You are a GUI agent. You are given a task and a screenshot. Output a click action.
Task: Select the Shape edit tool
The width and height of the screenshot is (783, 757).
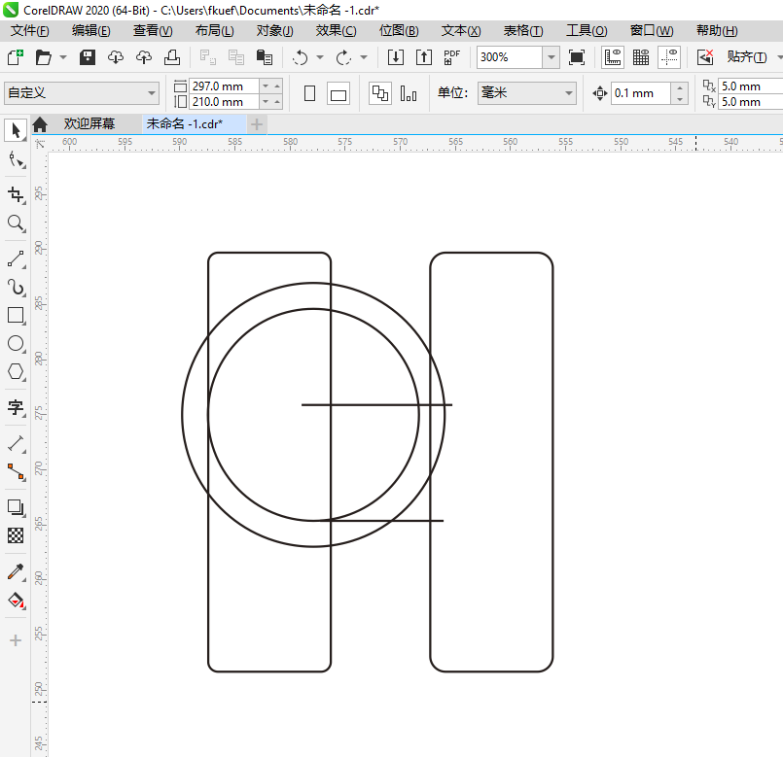pyautogui.click(x=16, y=160)
